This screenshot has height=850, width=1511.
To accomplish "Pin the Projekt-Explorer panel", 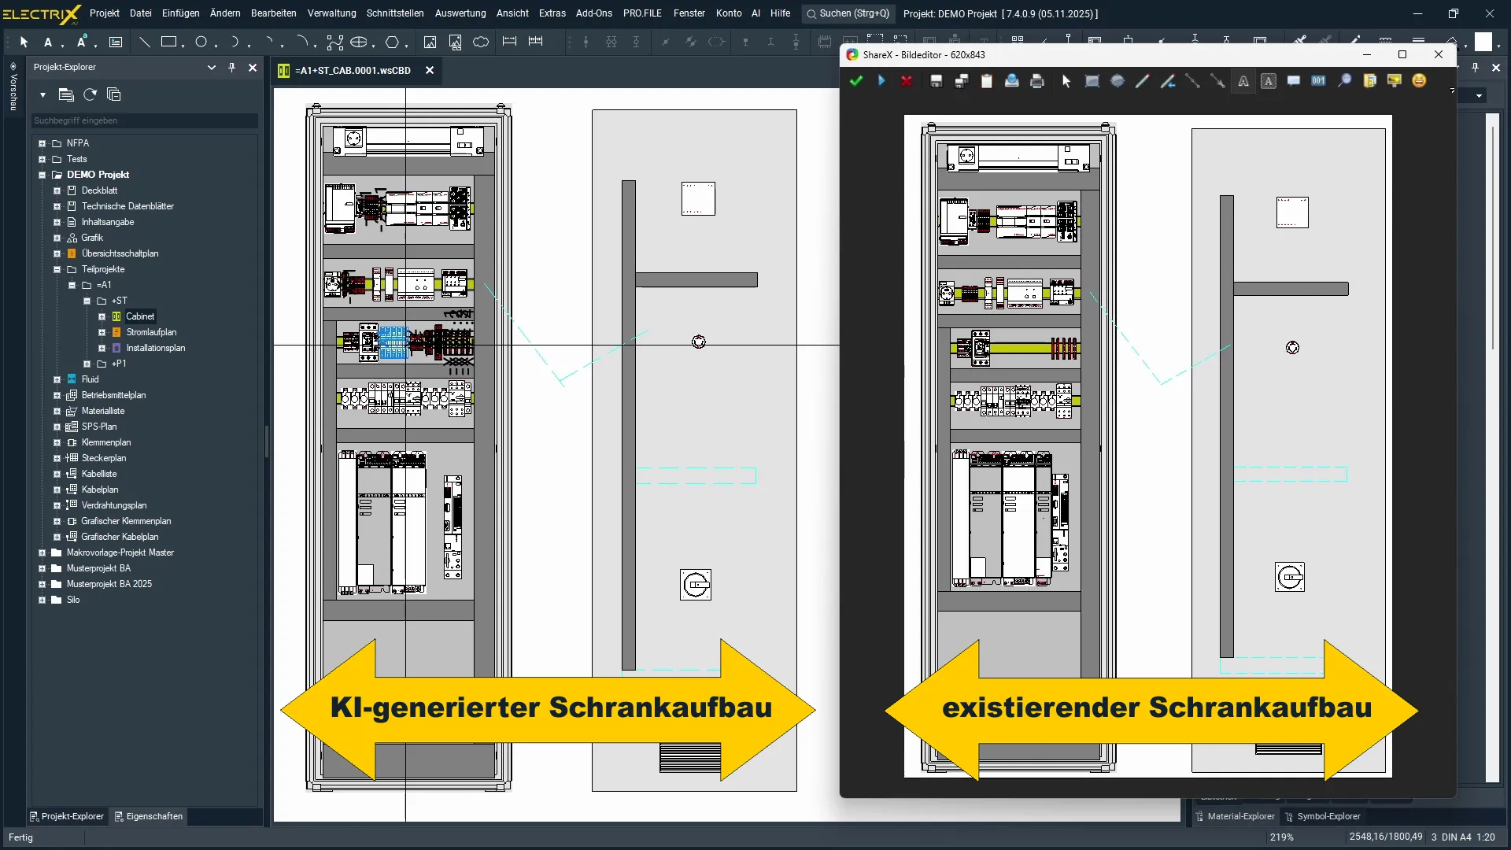I will [x=231, y=68].
